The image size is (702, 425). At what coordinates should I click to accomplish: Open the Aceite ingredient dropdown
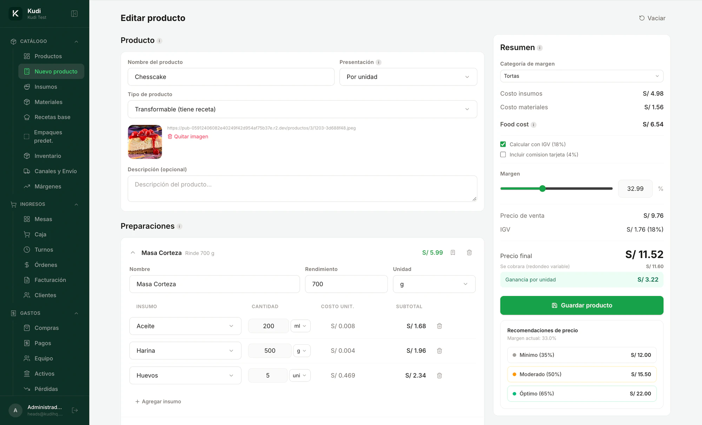185,326
